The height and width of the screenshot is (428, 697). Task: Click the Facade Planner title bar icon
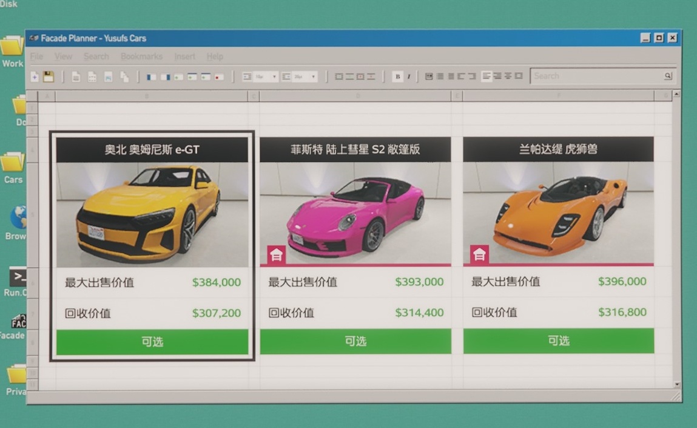34,38
